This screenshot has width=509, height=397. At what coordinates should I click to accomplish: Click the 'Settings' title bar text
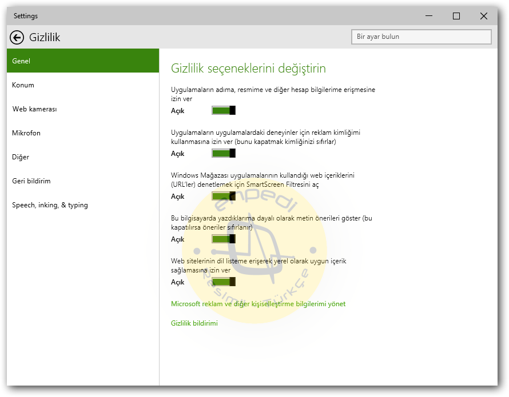(x=26, y=16)
